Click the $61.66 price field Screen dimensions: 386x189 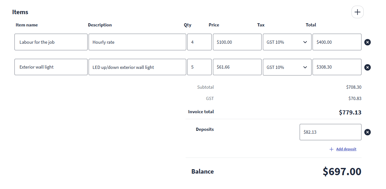click(237, 67)
